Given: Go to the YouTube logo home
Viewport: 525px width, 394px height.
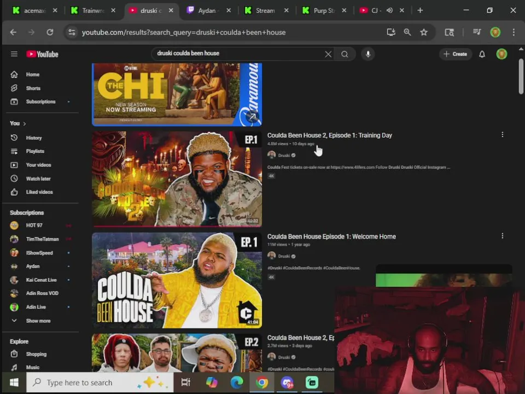Looking at the screenshot, I should click(42, 54).
